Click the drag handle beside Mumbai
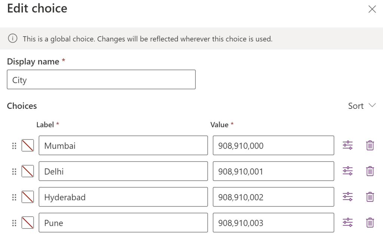Image resolution: width=383 pixels, height=239 pixels. click(x=14, y=145)
